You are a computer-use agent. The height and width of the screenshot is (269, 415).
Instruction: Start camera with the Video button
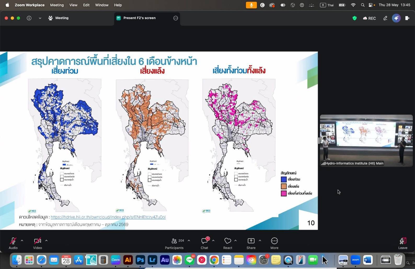(37, 243)
